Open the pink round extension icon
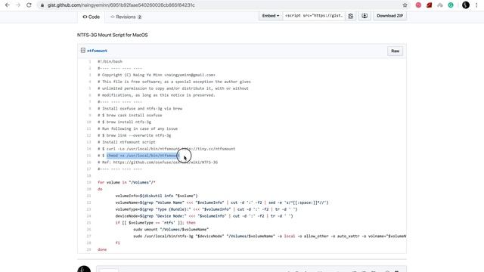 pyautogui.click(x=418, y=5)
